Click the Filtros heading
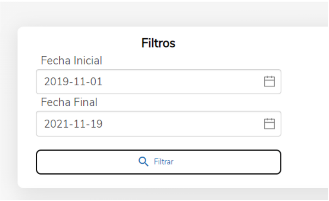This screenshot has width=329, height=201. 158,43
